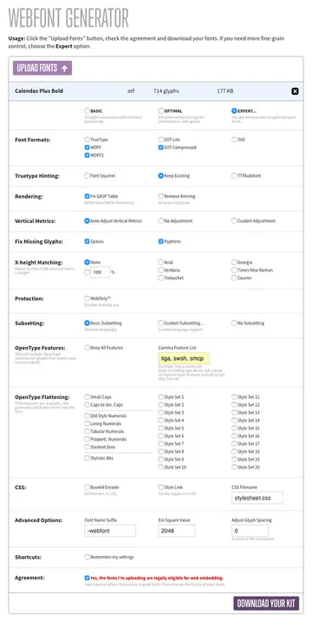The width and height of the screenshot is (312, 621).
Task: Select Custom Subsetting radio option
Action: click(x=160, y=323)
